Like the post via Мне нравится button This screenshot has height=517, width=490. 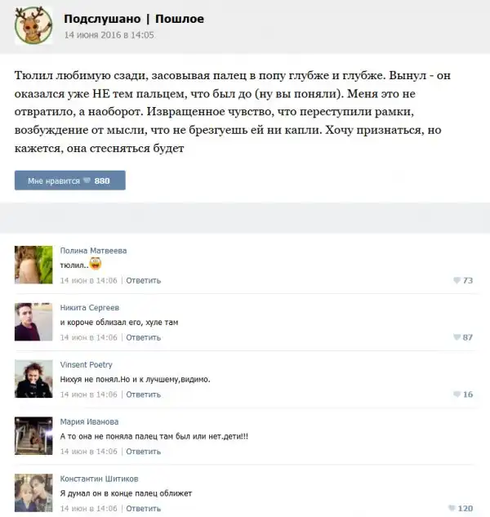[70, 181]
